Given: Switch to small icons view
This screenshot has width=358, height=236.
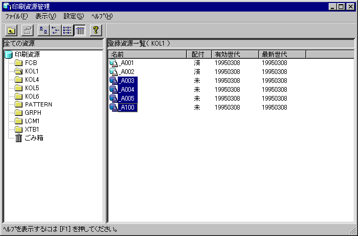Looking at the screenshot, I should 55,30.
